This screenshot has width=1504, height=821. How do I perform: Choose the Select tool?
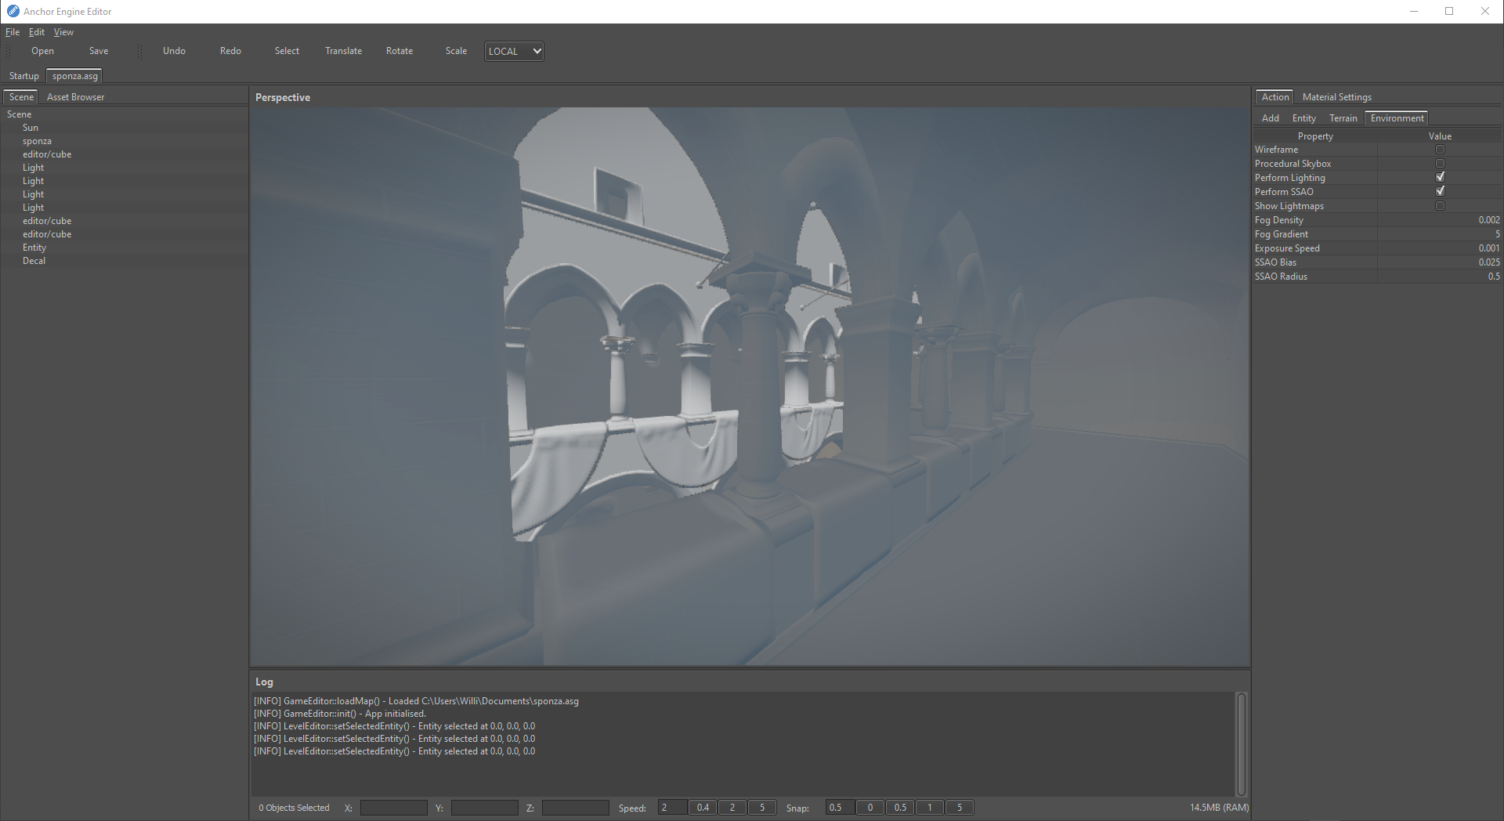287,51
